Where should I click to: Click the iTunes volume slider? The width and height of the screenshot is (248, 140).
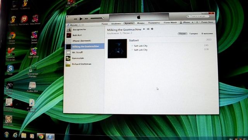[x=97, y=18]
